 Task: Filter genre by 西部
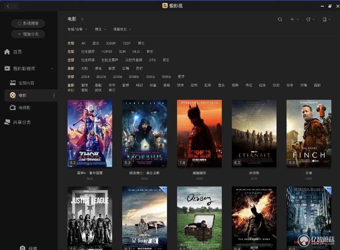(x=317, y=85)
